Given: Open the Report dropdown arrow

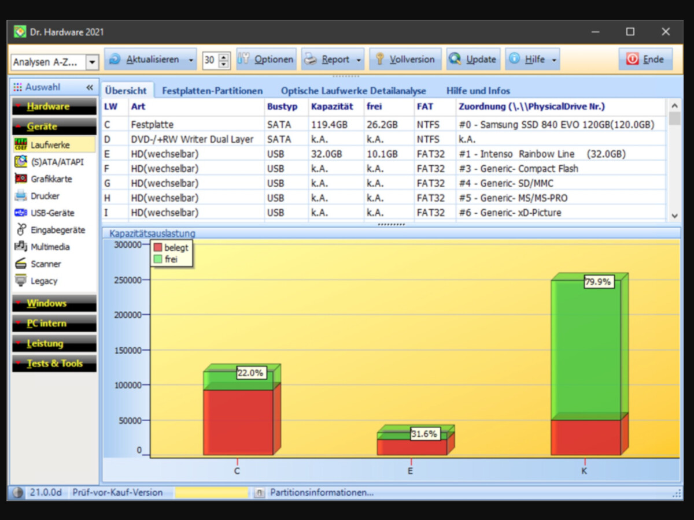Looking at the screenshot, I should click(359, 60).
